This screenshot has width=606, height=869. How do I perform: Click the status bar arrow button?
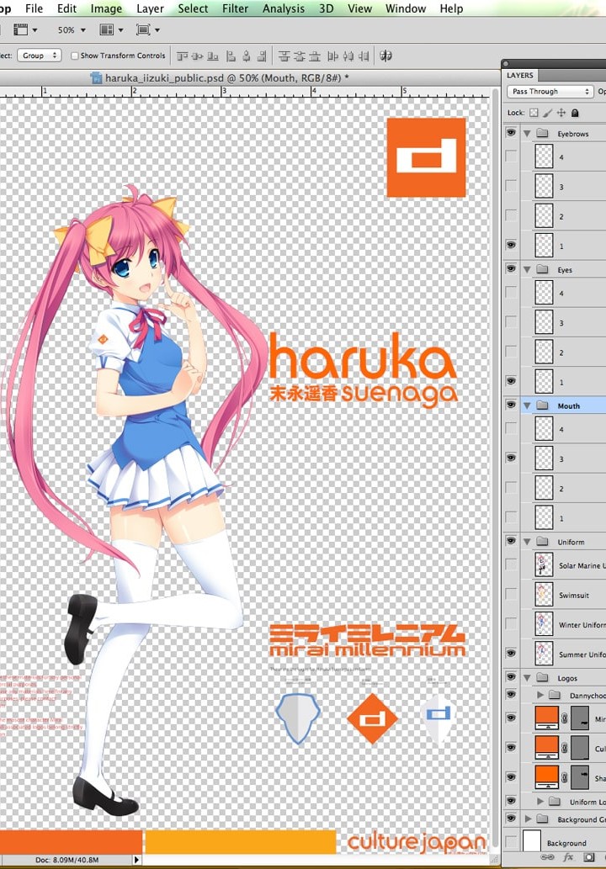(x=136, y=860)
